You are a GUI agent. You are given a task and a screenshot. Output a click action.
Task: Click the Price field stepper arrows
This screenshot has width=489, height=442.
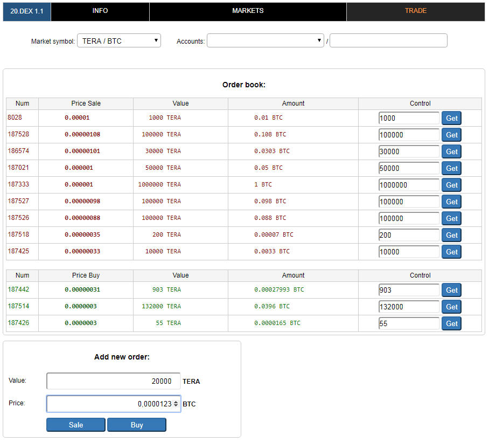pyautogui.click(x=176, y=404)
